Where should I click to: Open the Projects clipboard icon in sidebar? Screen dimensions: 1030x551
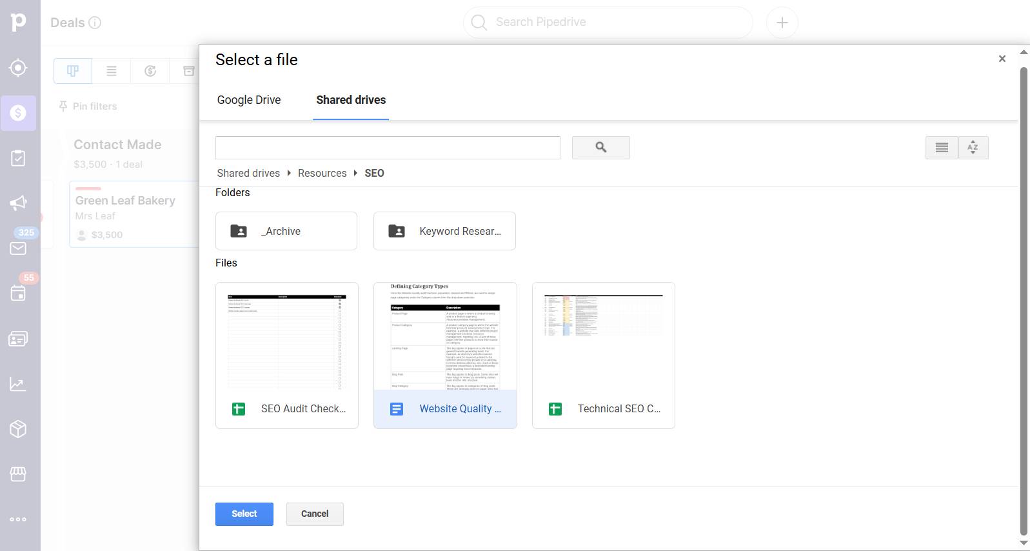(18, 158)
